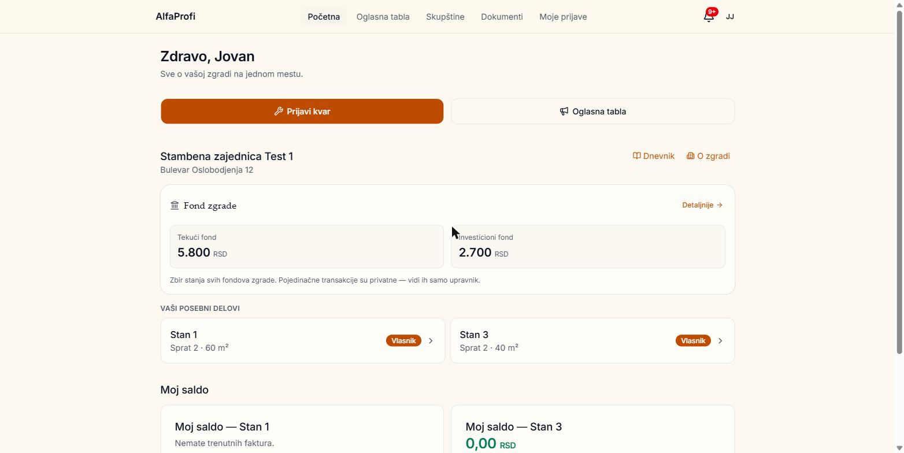Go to the Početna tab
The height and width of the screenshot is (453, 904).
[x=324, y=17]
